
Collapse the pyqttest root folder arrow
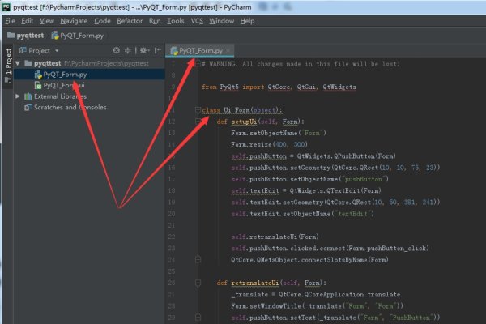(x=18, y=63)
